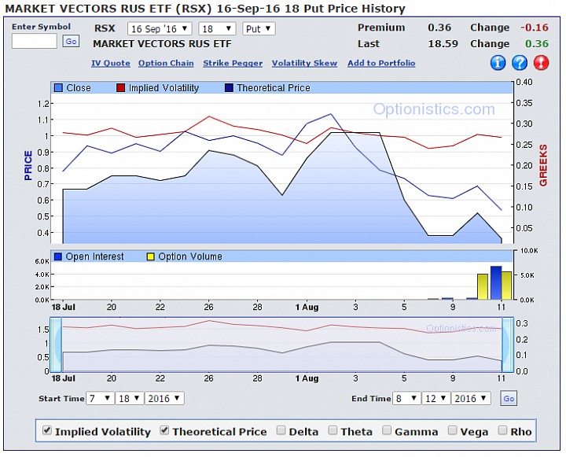Open the blue info icon
Screen dimensions: 566x457
(498, 63)
